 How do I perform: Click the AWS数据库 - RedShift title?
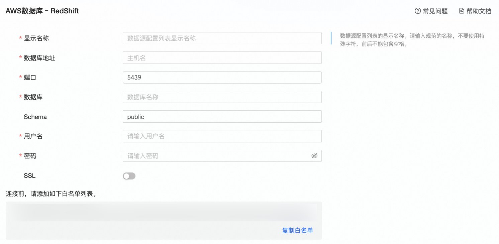click(x=42, y=11)
